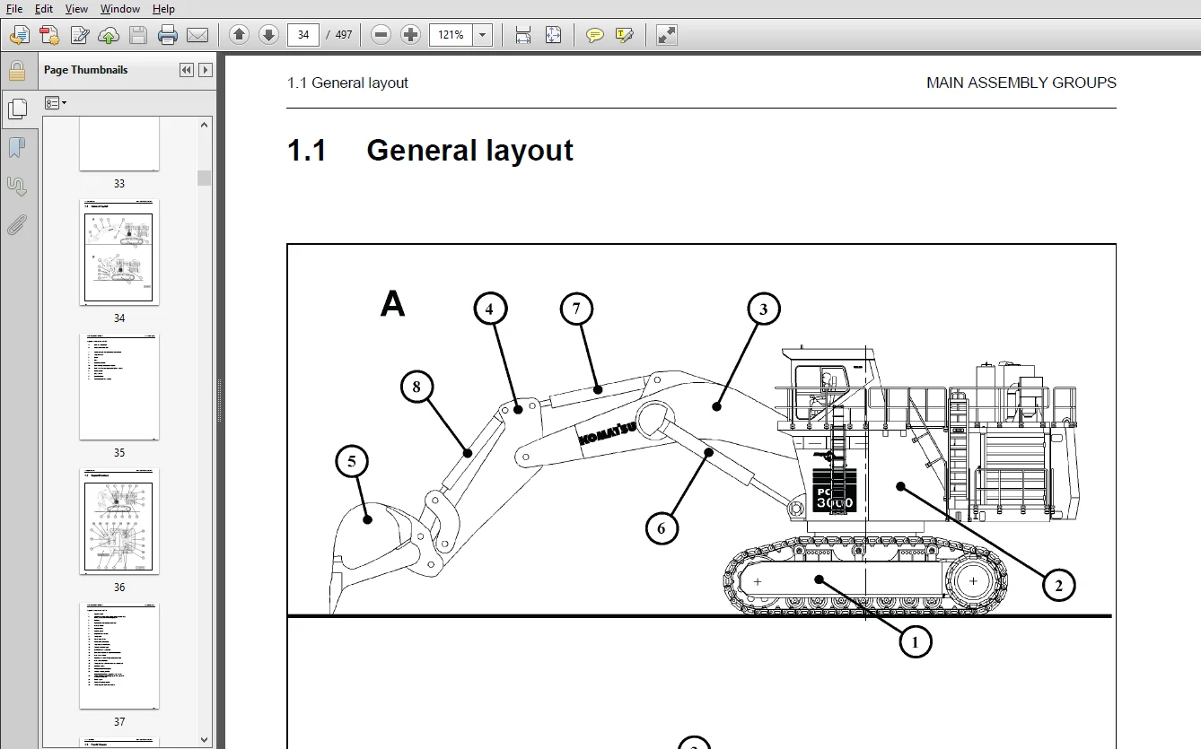This screenshot has width=1201, height=749.
Task: Click the page number field showing 34
Action: [x=303, y=35]
